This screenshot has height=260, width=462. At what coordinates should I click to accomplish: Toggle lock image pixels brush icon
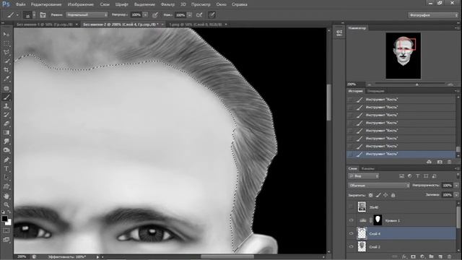(x=378, y=195)
